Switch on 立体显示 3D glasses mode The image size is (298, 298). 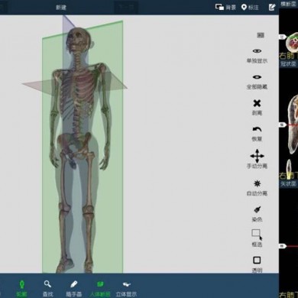(126, 284)
